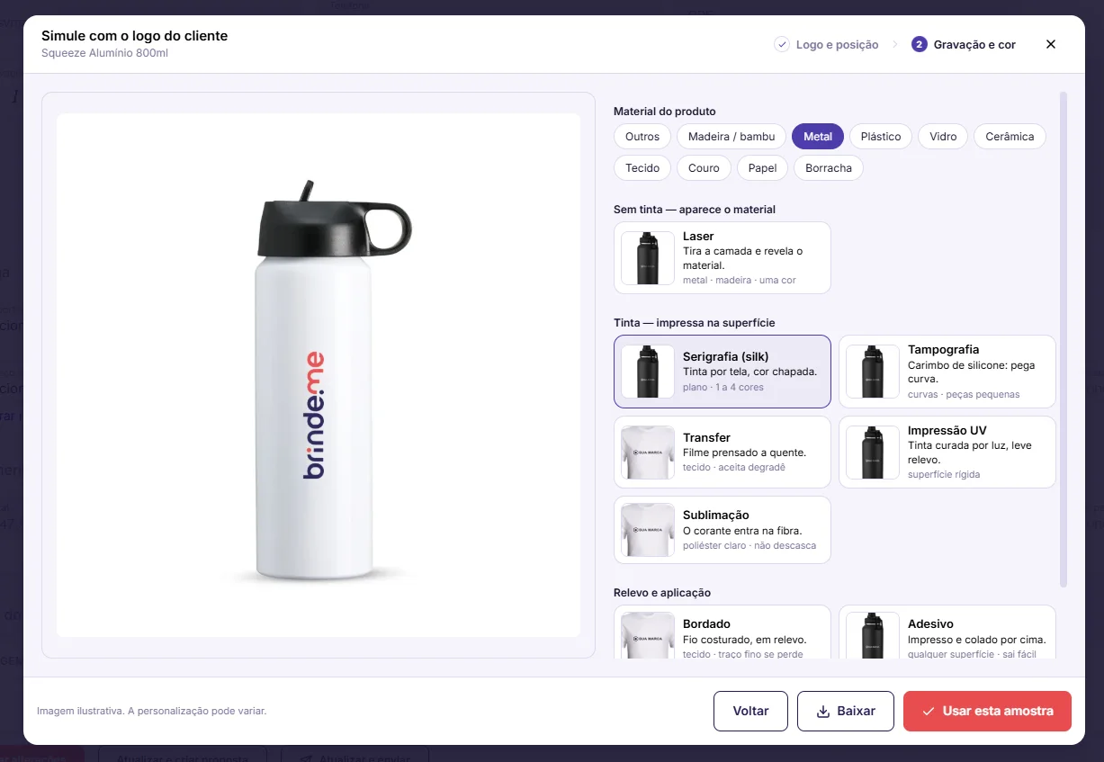Select Cerâmica material chip
1104x762 pixels.
1010,137
